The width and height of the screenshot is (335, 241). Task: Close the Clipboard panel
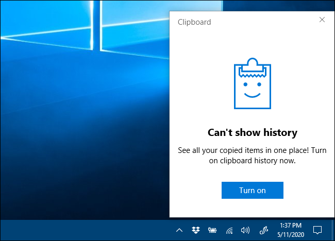[x=322, y=20]
